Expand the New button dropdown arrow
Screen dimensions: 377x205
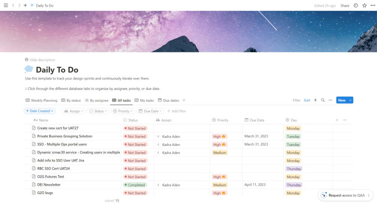click(x=350, y=100)
